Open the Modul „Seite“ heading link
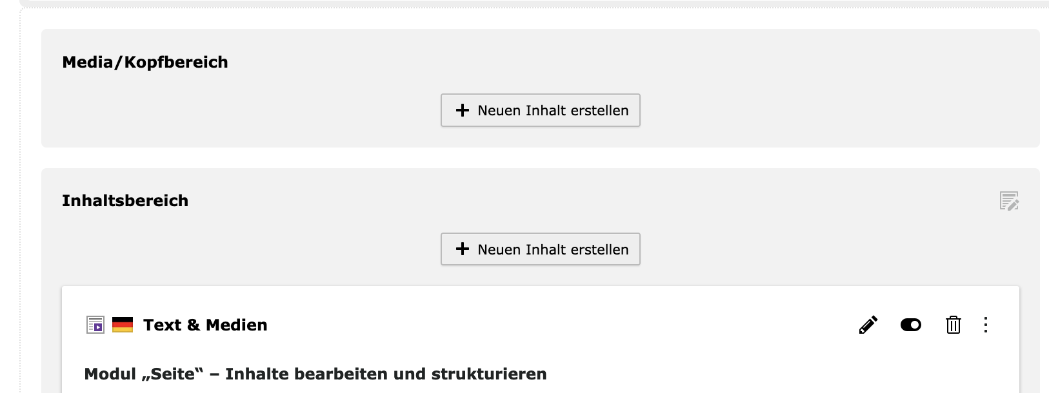 pos(315,374)
